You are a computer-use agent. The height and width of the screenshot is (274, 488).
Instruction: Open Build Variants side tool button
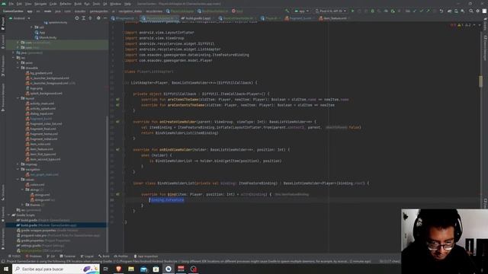[3, 239]
